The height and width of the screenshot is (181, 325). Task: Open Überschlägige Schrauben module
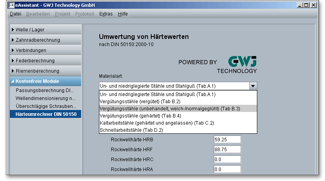tap(45, 106)
